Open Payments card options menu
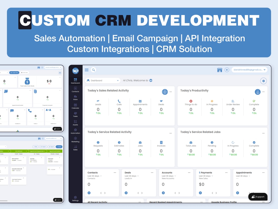 coord(226,172)
